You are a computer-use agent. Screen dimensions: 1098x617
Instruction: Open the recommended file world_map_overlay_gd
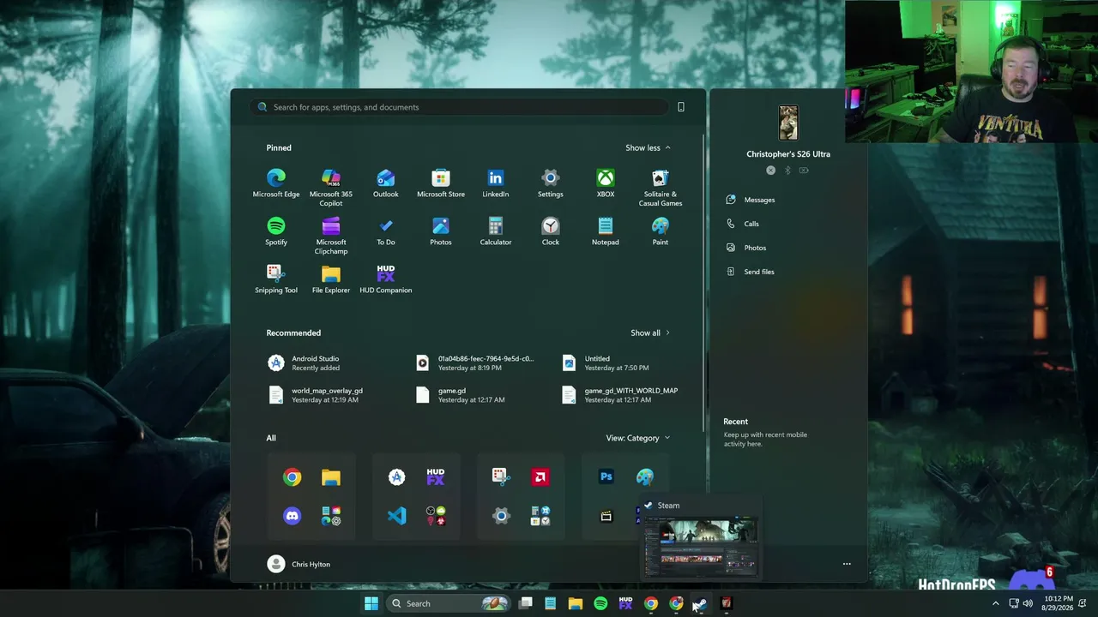316,394
